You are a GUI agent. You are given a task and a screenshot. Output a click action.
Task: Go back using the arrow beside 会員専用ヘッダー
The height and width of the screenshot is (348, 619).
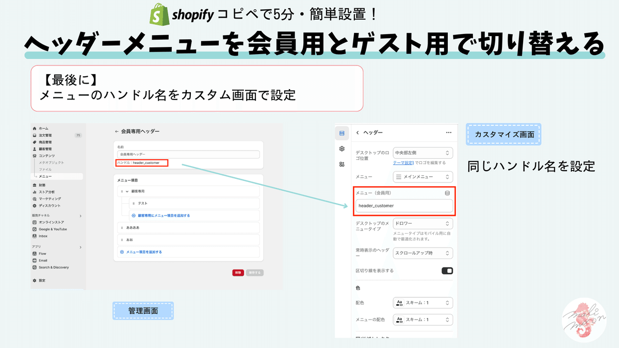tap(117, 131)
